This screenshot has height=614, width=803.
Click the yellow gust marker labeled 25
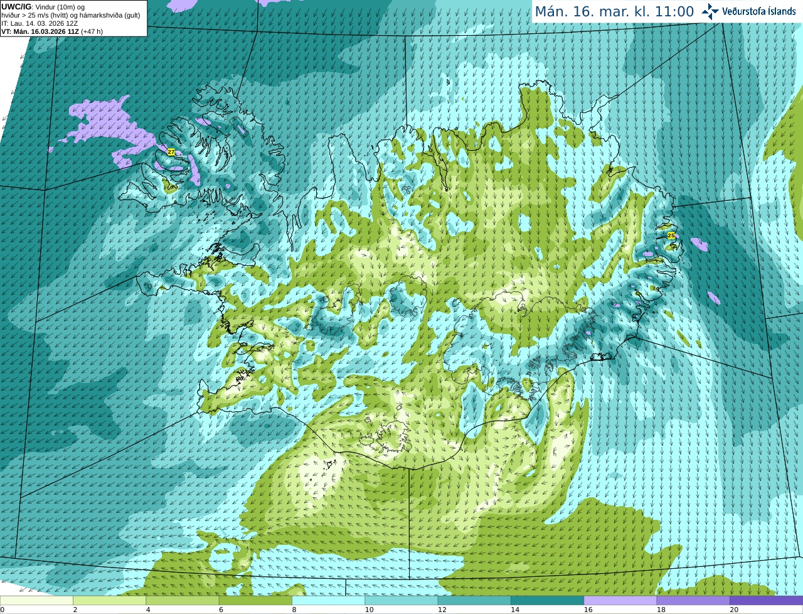point(671,235)
